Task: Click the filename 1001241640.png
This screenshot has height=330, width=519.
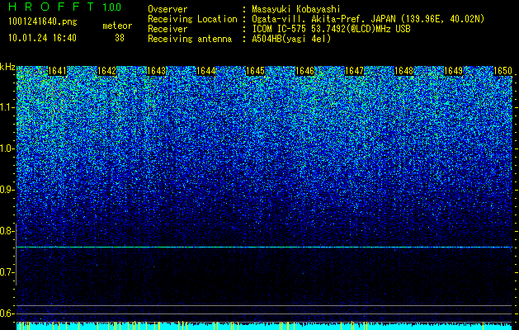Action: coord(43,22)
